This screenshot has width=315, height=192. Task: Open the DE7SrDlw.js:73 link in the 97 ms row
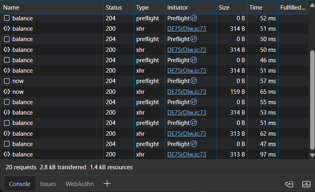(187, 154)
